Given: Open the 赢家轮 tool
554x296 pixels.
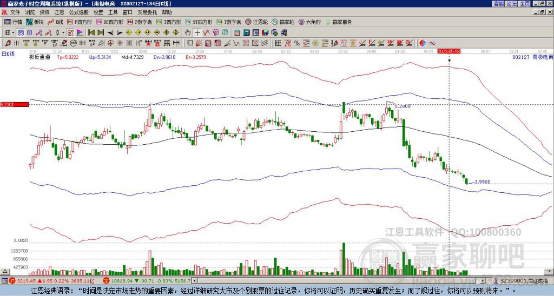Looking at the screenshot, I should (283, 22).
